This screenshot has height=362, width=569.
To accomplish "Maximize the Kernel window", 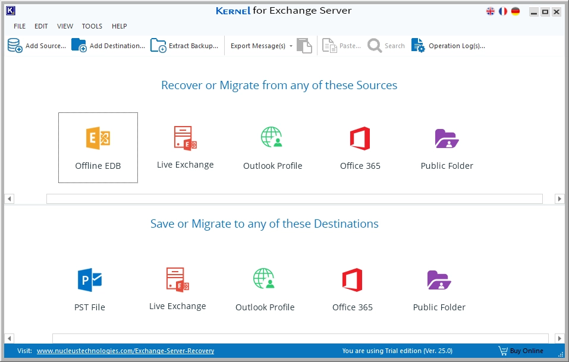I will [545, 12].
